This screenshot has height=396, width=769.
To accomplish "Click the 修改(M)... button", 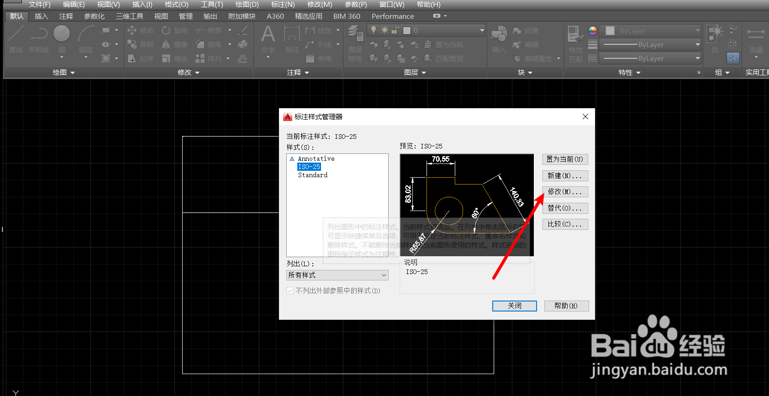I will [x=565, y=191].
